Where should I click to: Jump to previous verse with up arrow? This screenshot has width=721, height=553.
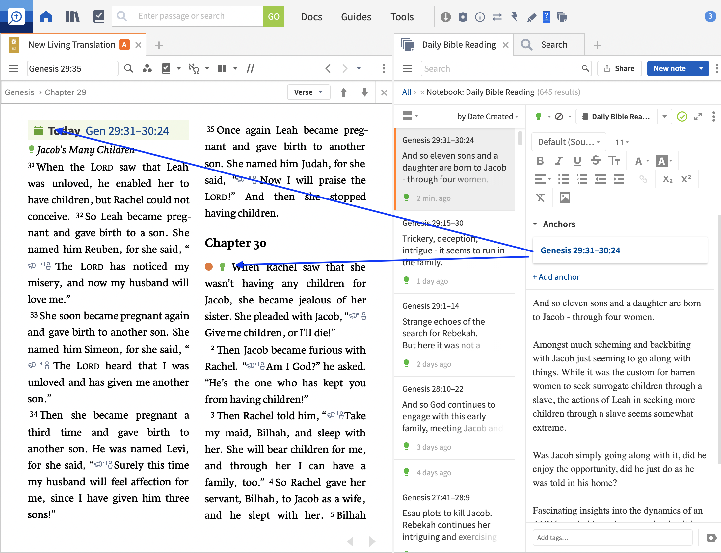click(344, 92)
